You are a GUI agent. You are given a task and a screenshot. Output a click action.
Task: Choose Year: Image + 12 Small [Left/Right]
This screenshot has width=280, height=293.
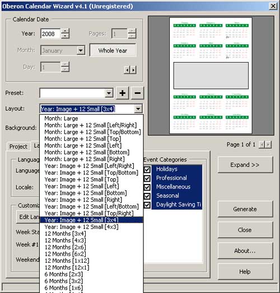(91, 166)
